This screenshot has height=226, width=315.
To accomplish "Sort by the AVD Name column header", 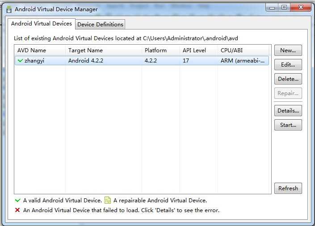I will (x=40, y=50).
